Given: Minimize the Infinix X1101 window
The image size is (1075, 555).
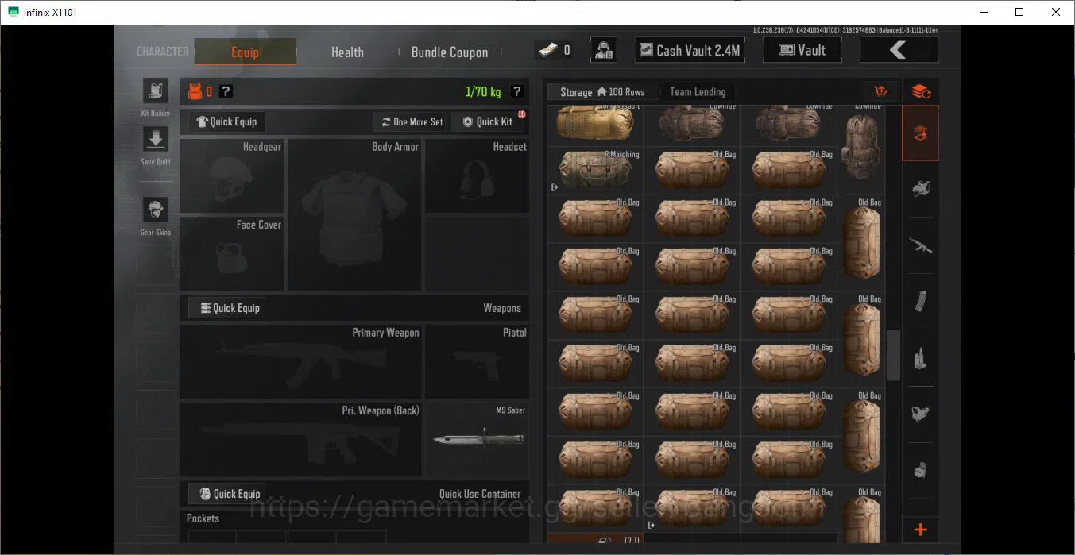Looking at the screenshot, I should click(983, 12).
